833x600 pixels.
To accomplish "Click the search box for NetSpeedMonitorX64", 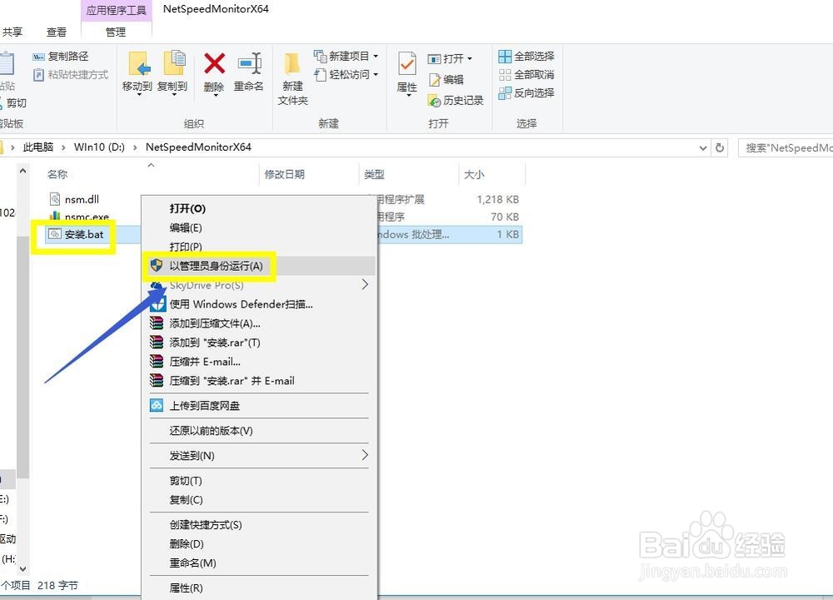I will [x=786, y=147].
